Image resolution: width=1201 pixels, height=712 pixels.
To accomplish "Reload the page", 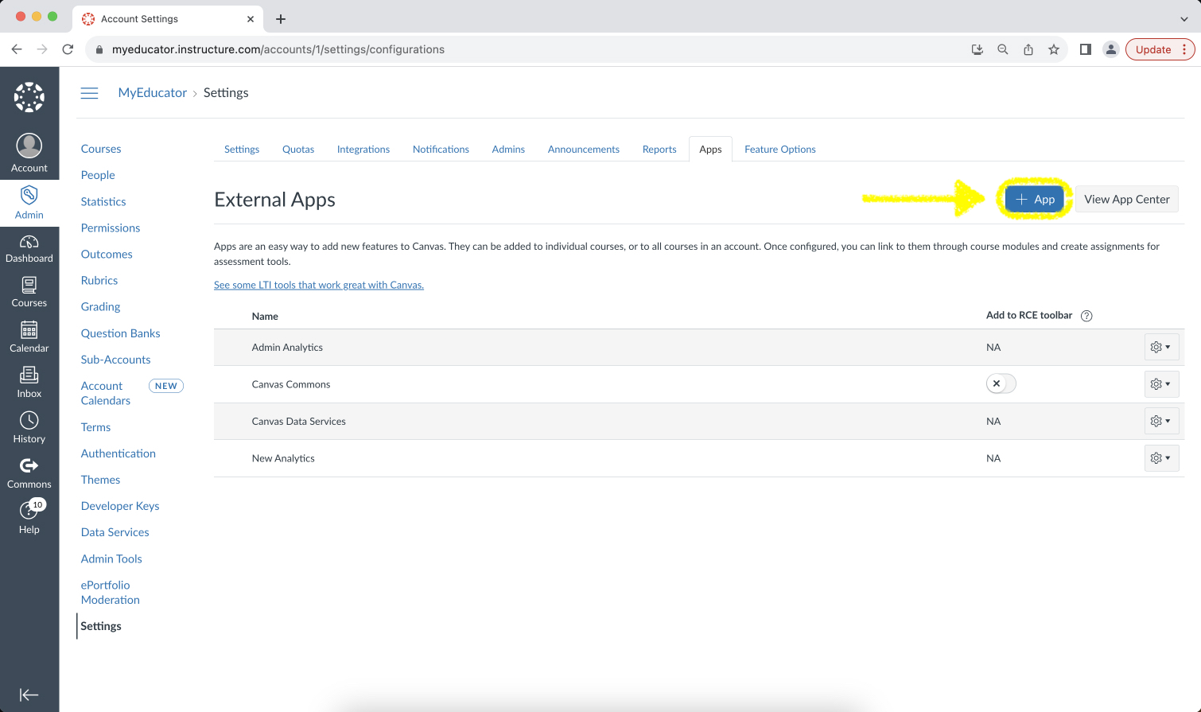I will [68, 49].
